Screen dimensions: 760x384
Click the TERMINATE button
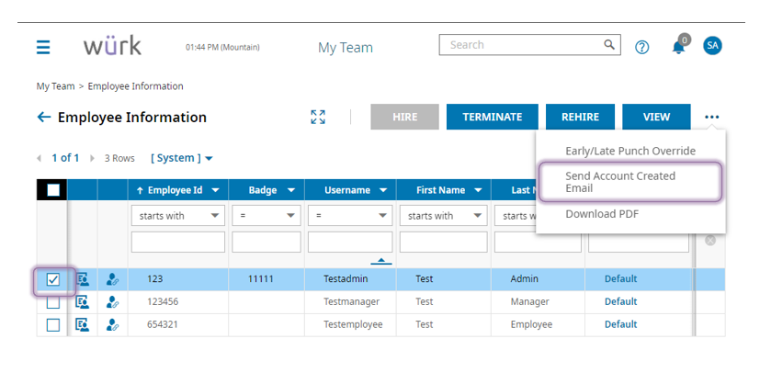(492, 117)
